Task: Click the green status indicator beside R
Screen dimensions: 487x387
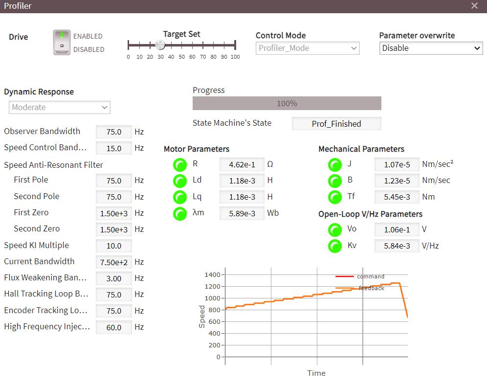Action: [x=180, y=165]
